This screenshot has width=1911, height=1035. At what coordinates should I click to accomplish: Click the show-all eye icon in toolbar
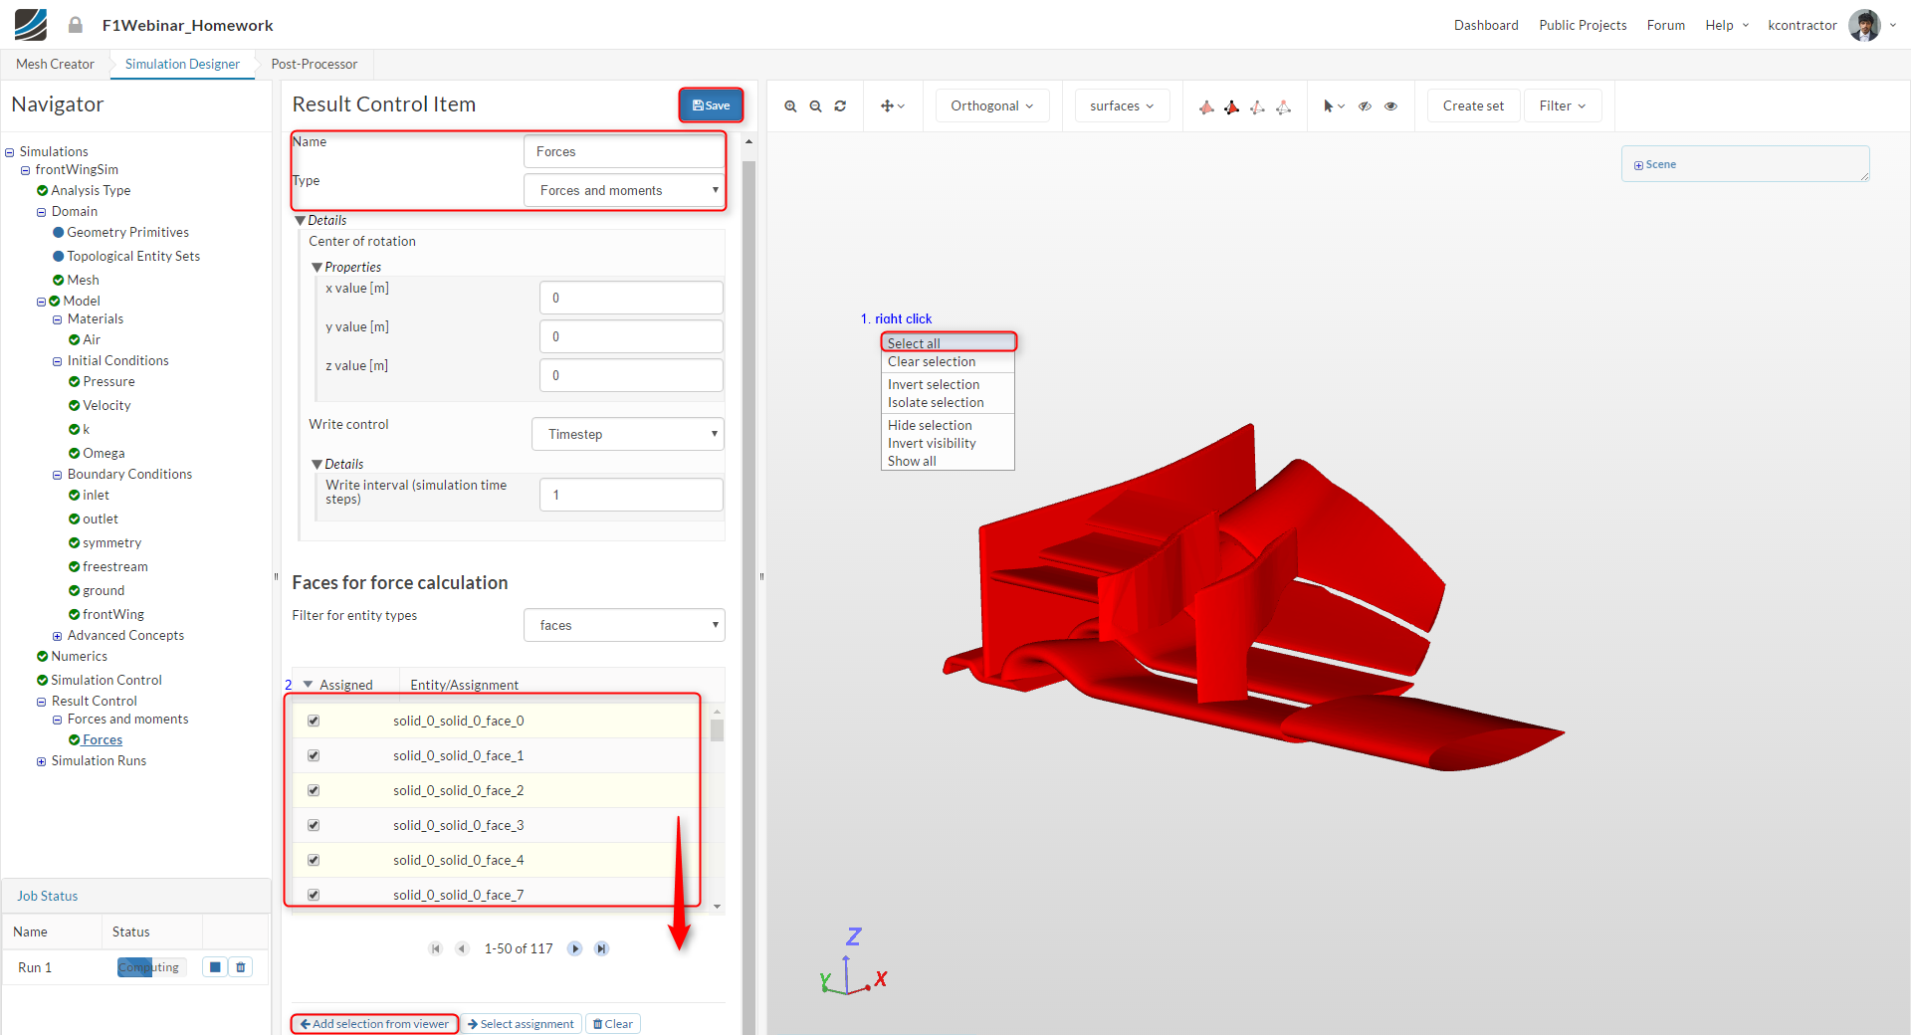pyautogui.click(x=1390, y=106)
